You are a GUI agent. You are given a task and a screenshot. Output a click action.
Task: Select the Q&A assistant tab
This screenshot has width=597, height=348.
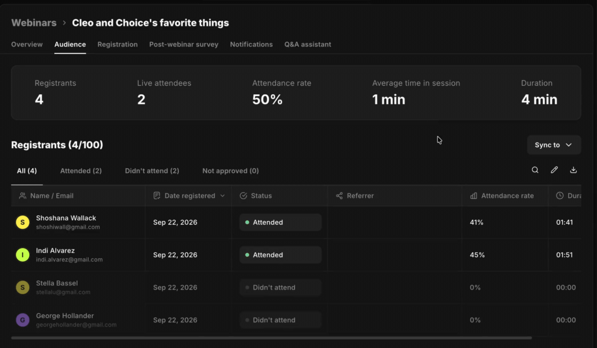[x=308, y=44]
